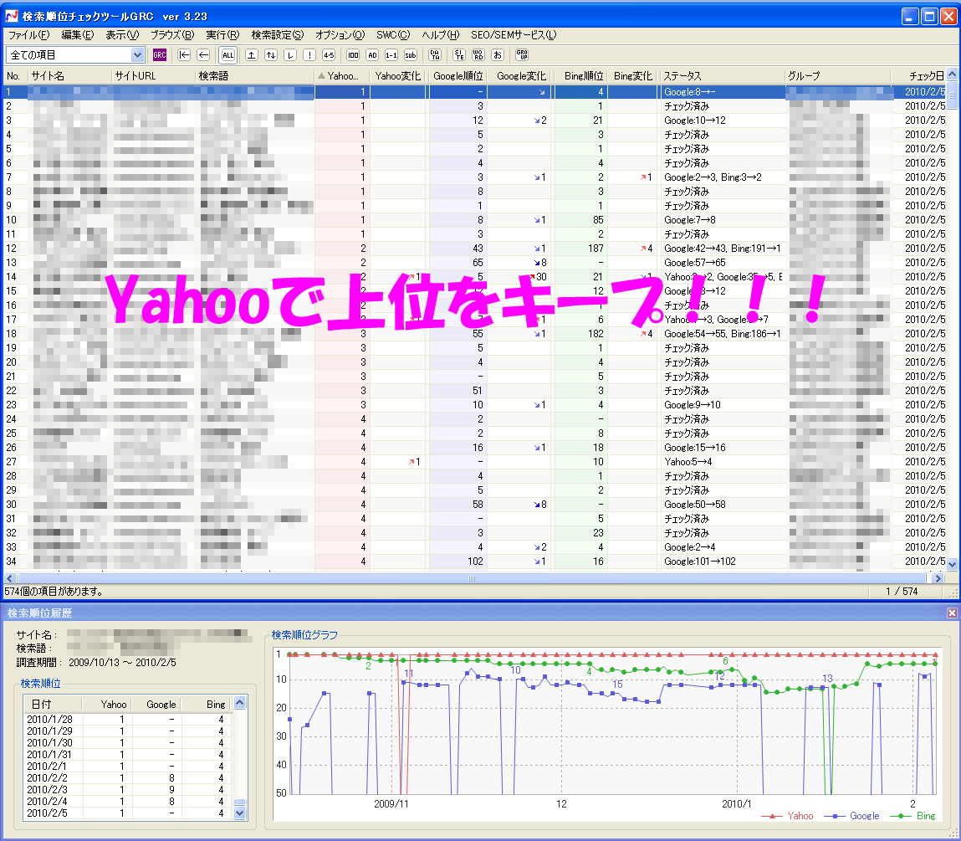Viewport: 961px width, 841px height.
Task: Select the 2010/2/5 row in history table
Action: coord(128,813)
